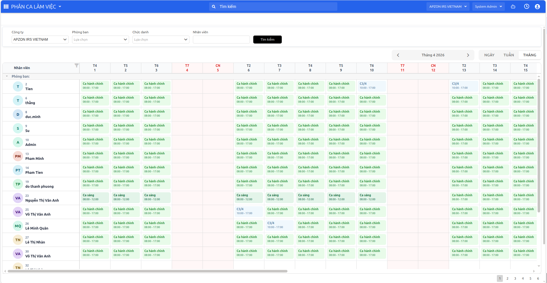Go to page 4
This screenshot has width=547, height=283.
[x=523, y=278]
